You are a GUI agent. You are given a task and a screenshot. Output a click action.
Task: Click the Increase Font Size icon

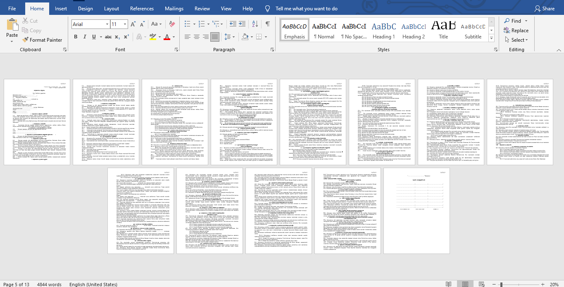[x=133, y=24]
